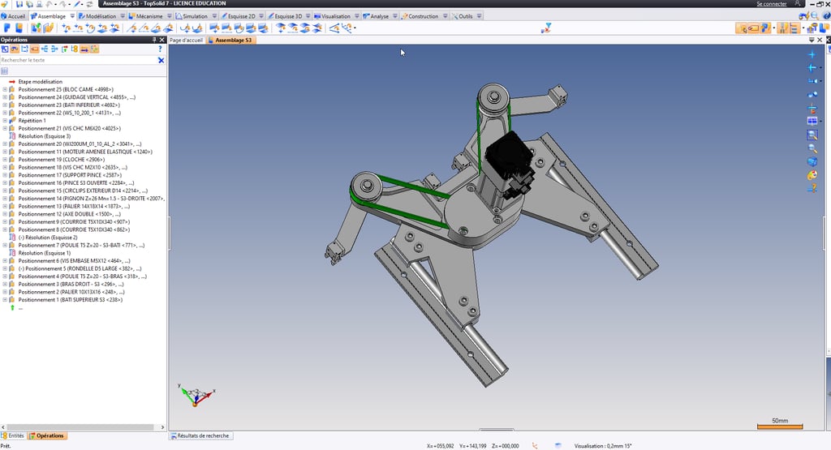Click the multi-view window layout icon
Image resolution: width=831 pixels, height=450 pixels.
[812, 122]
